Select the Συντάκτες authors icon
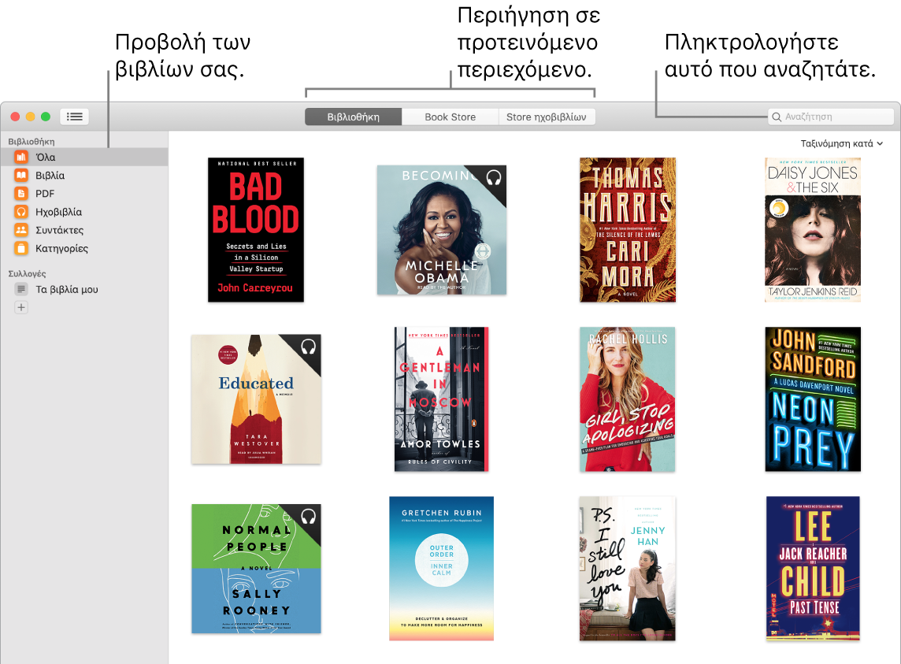The height and width of the screenshot is (664, 901). [x=21, y=230]
